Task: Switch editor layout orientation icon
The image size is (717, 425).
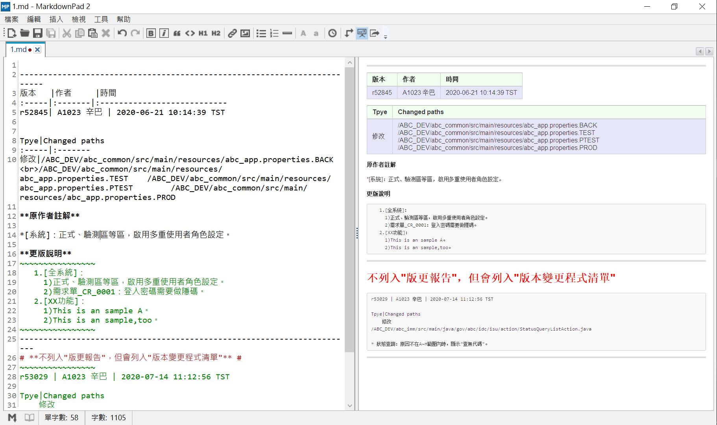Action: pyautogui.click(x=349, y=33)
